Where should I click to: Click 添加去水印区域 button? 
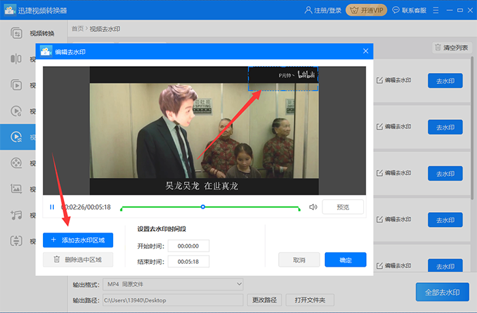pos(78,240)
